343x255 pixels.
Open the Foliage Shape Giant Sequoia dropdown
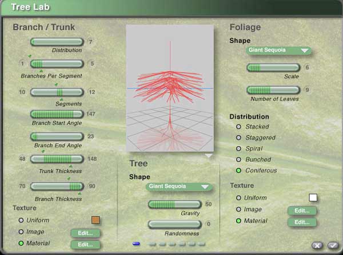[279, 50]
